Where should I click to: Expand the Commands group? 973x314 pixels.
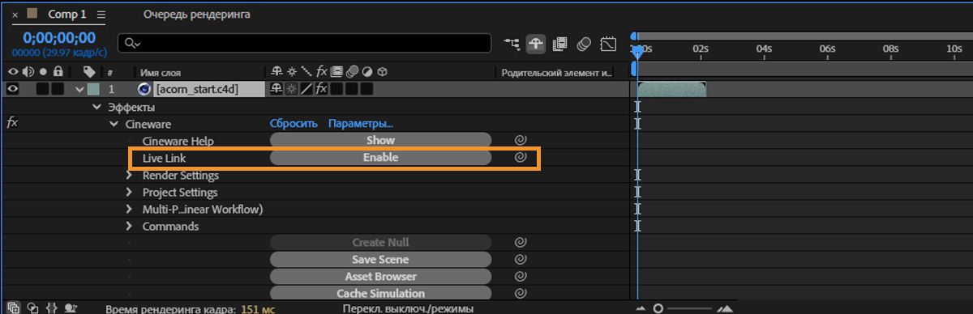(x=129, y=226)
